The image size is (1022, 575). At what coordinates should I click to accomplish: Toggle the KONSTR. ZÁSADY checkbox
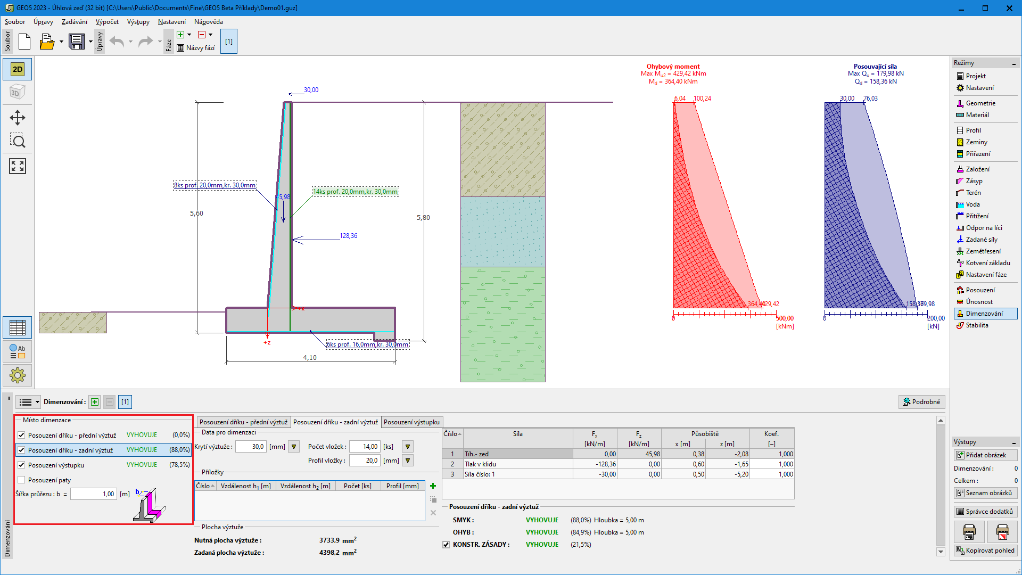click(446, 545)
